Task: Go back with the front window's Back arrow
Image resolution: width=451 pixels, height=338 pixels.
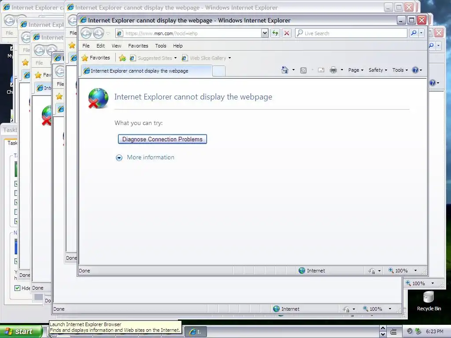Action: coord(86,33)
